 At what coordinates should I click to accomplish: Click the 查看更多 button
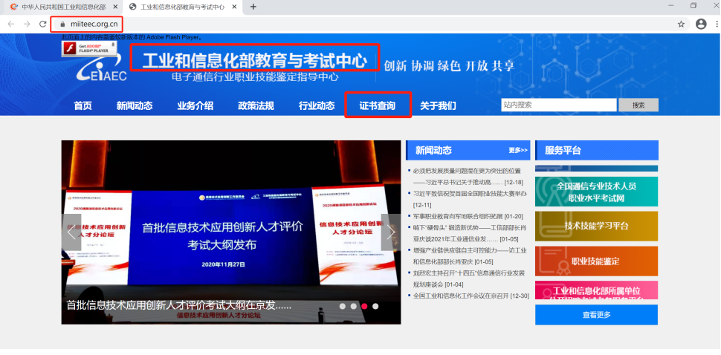(x=596, y=315)
